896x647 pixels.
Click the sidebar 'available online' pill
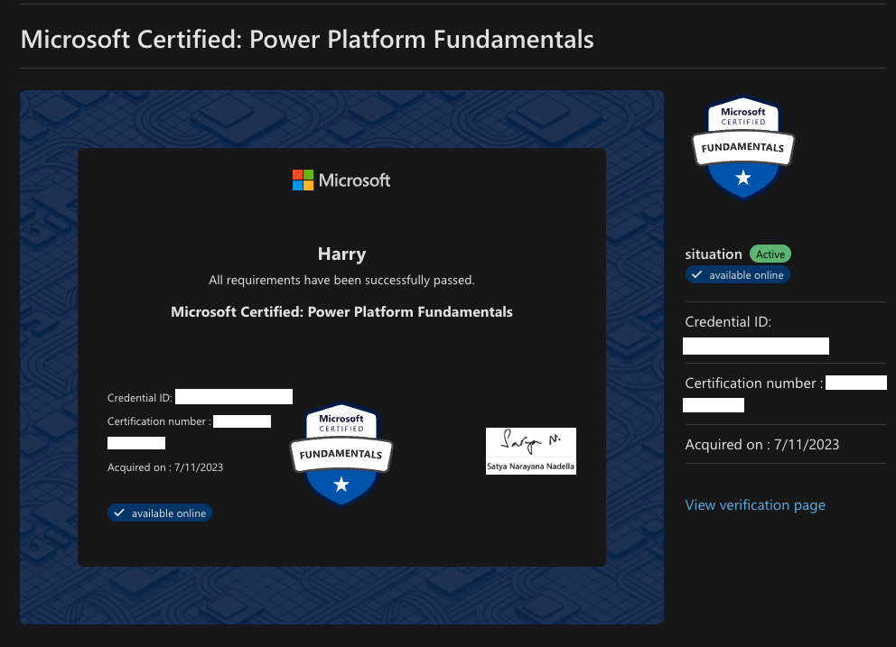738,275
